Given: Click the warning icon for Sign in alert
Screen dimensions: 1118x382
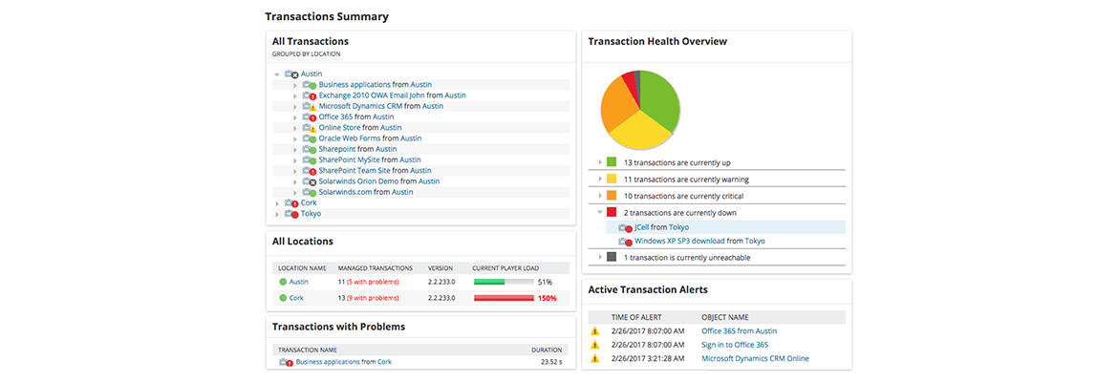Looking at the screenshot, I should tap(594, 345).
